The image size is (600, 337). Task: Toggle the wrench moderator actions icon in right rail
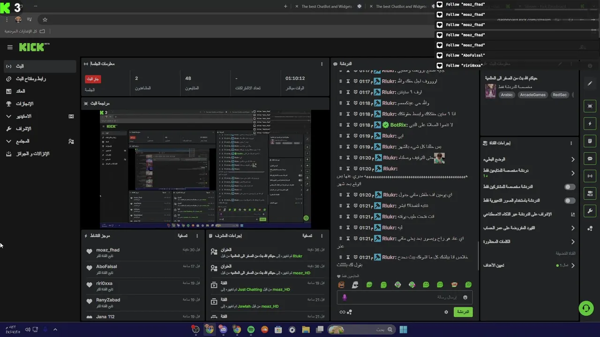point(590,211)
